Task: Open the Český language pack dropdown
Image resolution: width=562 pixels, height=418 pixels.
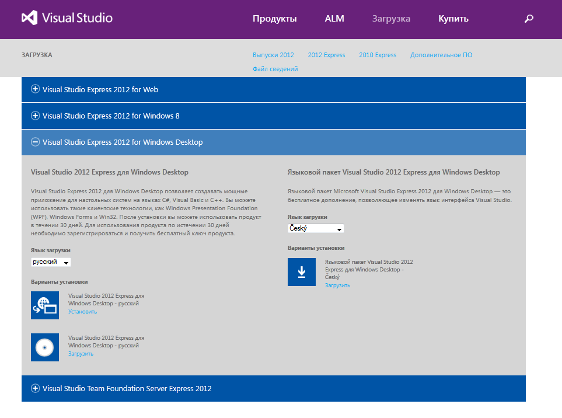Action: 316,228
